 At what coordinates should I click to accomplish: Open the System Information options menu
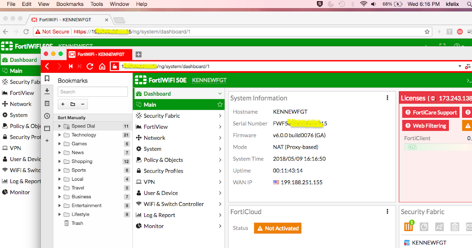387,98
